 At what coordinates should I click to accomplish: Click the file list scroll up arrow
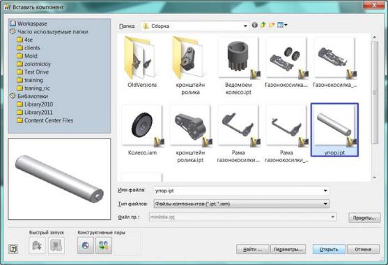(375, 38)
